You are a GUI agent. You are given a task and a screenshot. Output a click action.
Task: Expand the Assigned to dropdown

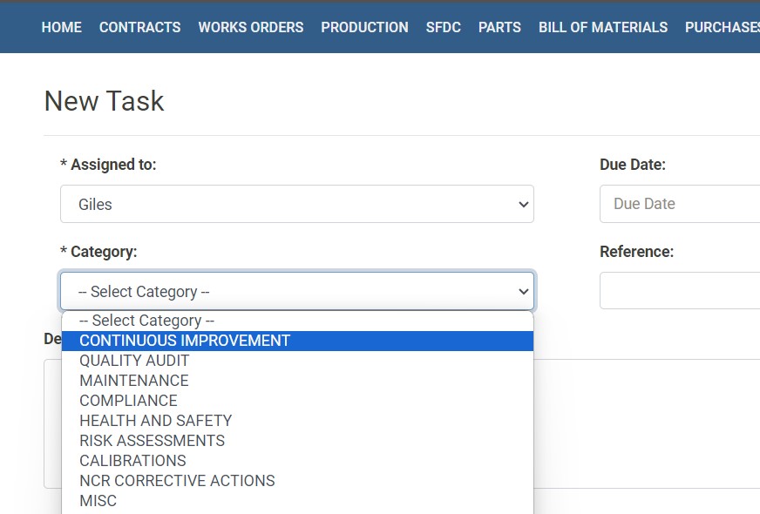click(x=296, y=204)
